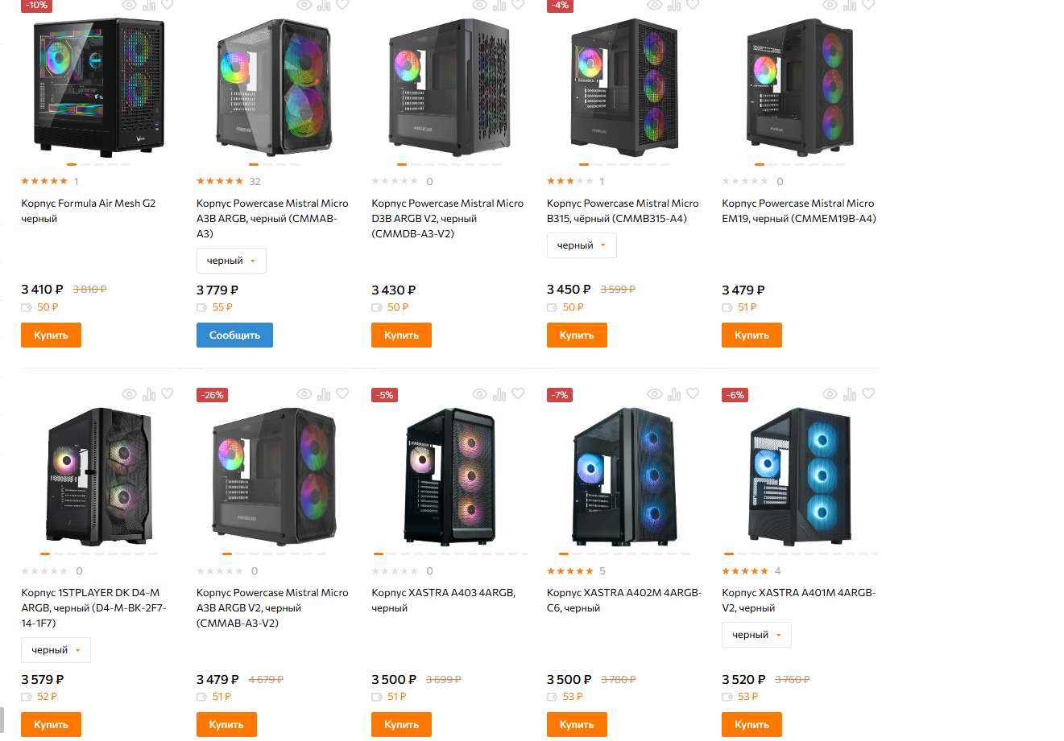Compare Powercase Mistral Micro A3B ARGB V2
The width and height of the screenshot is (1064, 741).
324,394
